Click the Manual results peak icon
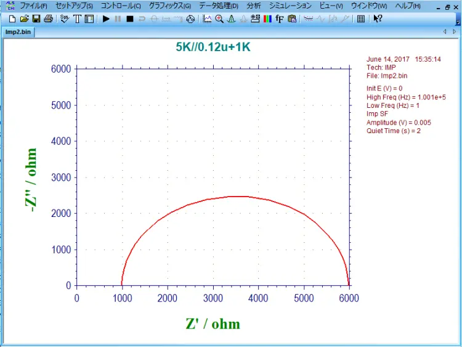462x347 pixels. [x=231, y=19]
